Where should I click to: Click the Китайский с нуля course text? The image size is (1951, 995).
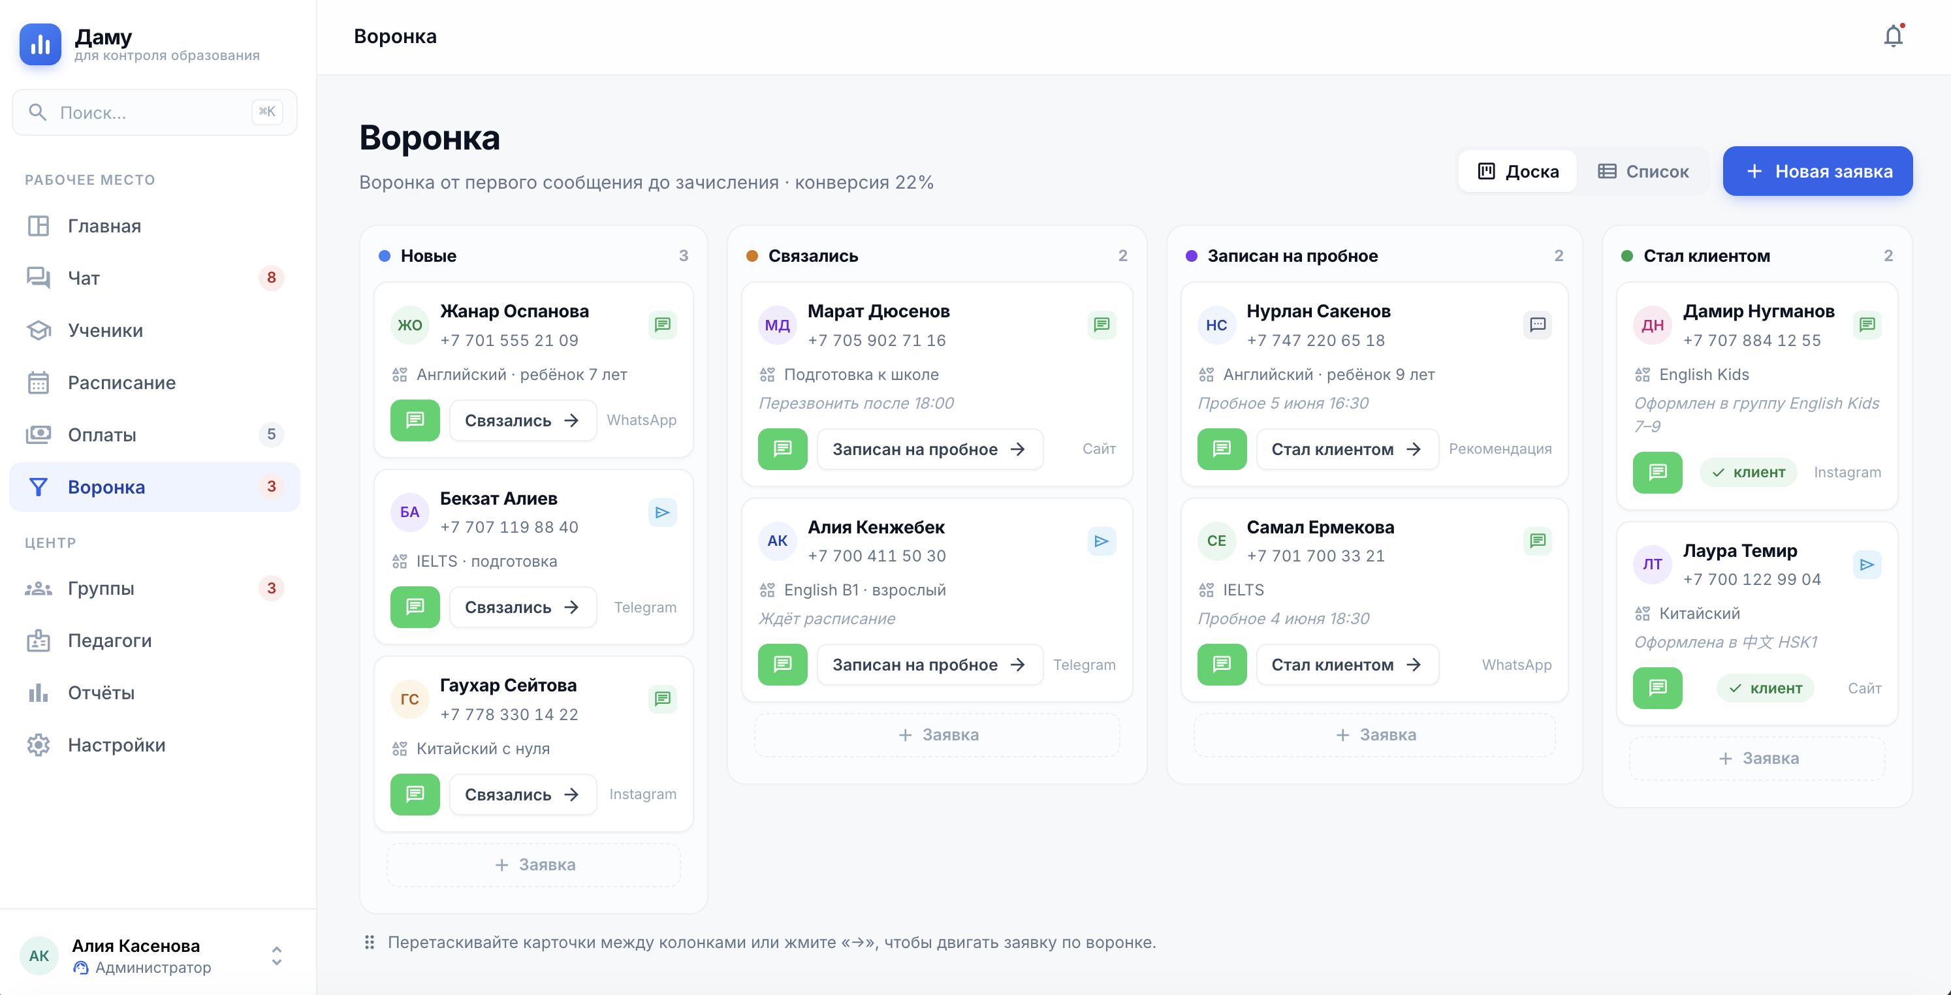point(483,748)
